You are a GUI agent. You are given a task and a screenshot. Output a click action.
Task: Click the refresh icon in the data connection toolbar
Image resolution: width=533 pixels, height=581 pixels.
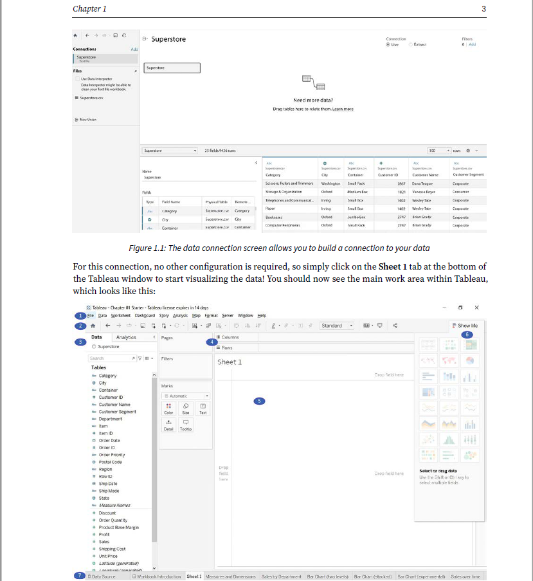[124, 35]
